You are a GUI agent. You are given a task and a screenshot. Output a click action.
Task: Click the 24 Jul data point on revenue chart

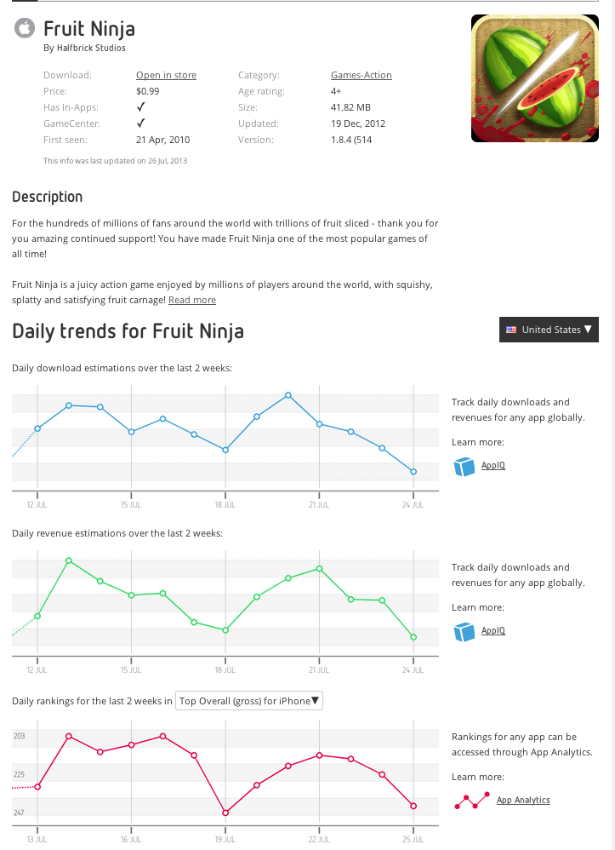click(x=413, y=637)
